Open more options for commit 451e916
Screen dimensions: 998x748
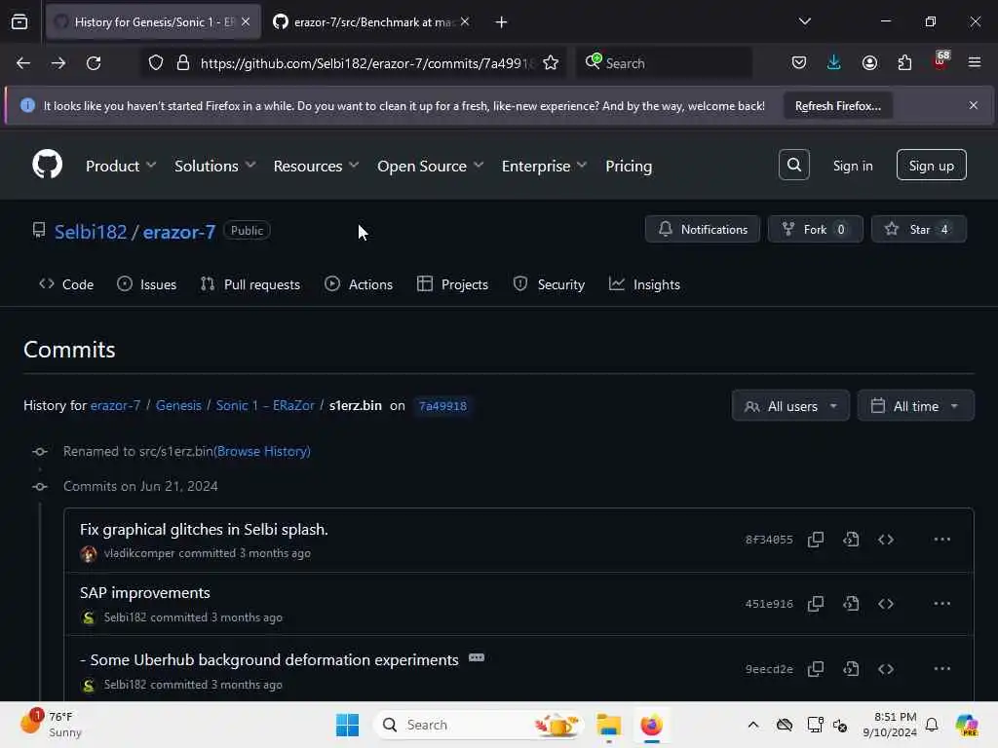941,604
